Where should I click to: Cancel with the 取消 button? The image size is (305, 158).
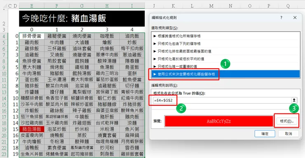[289, 134]
